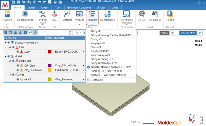Viewport: 206px width, 126px height.
Task: Click the fit-to-window view icon
Action: pos(72,33)
